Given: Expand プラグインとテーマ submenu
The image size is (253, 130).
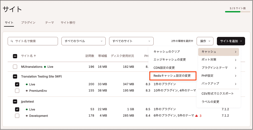Looking at the screenshot, I should point(218,68).
